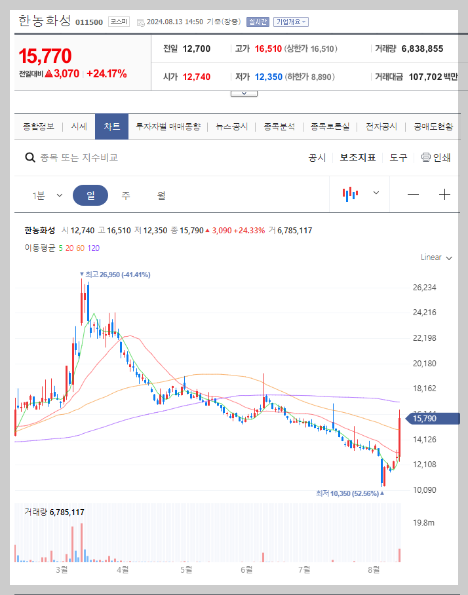The width and height of the screenshot is (468, 595).
Task: Open the 도구 tools link
Action: coord(397,157)
